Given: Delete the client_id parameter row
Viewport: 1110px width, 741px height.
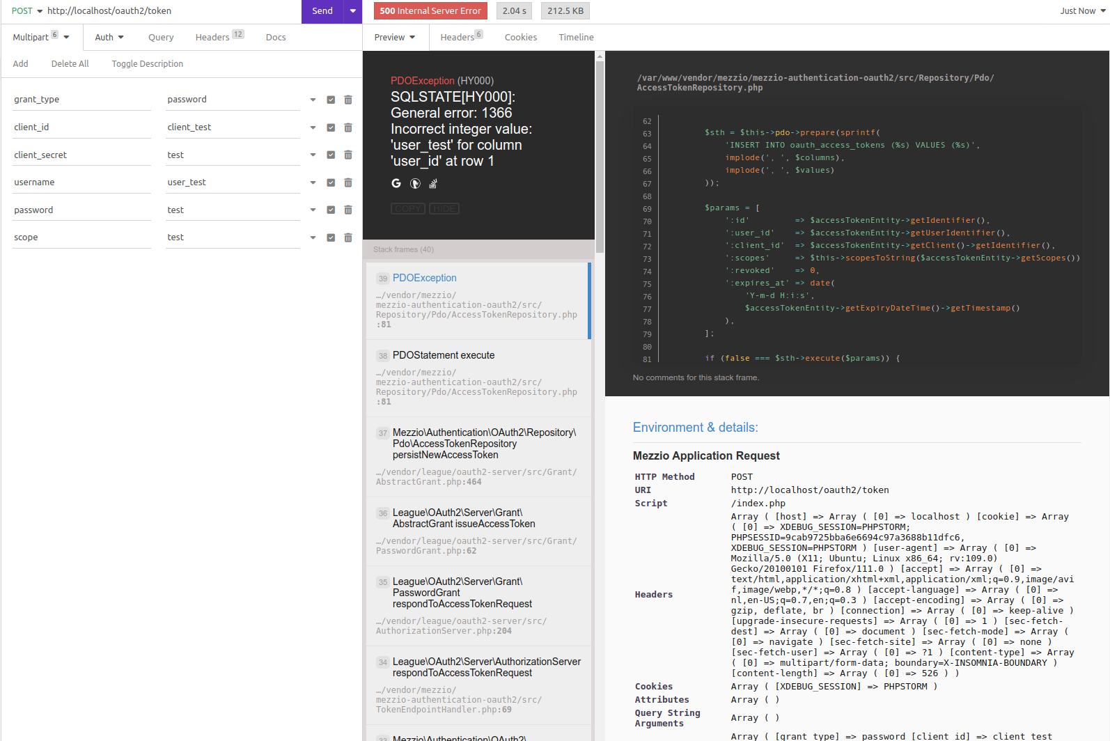Looking at the screenshot, I should click(348, 127).
